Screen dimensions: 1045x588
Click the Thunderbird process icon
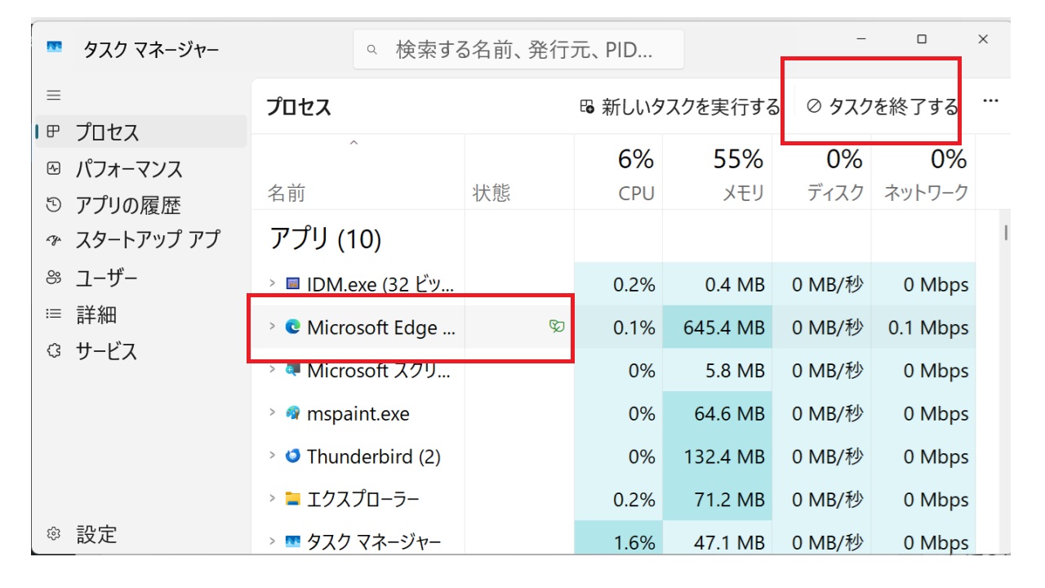pos(293,456)
